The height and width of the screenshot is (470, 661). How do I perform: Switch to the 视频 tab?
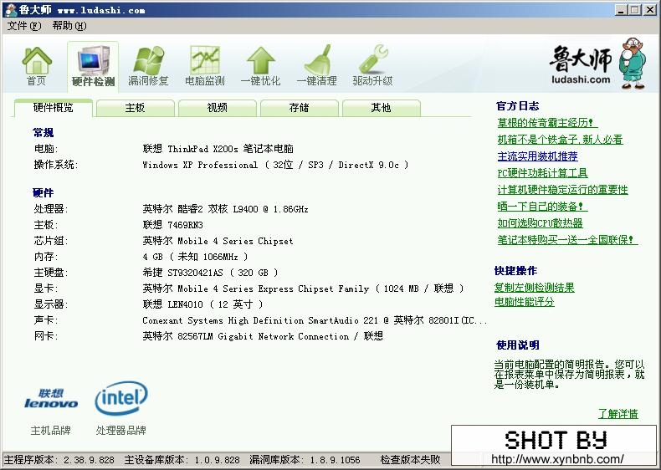click(x=217, y=108)
